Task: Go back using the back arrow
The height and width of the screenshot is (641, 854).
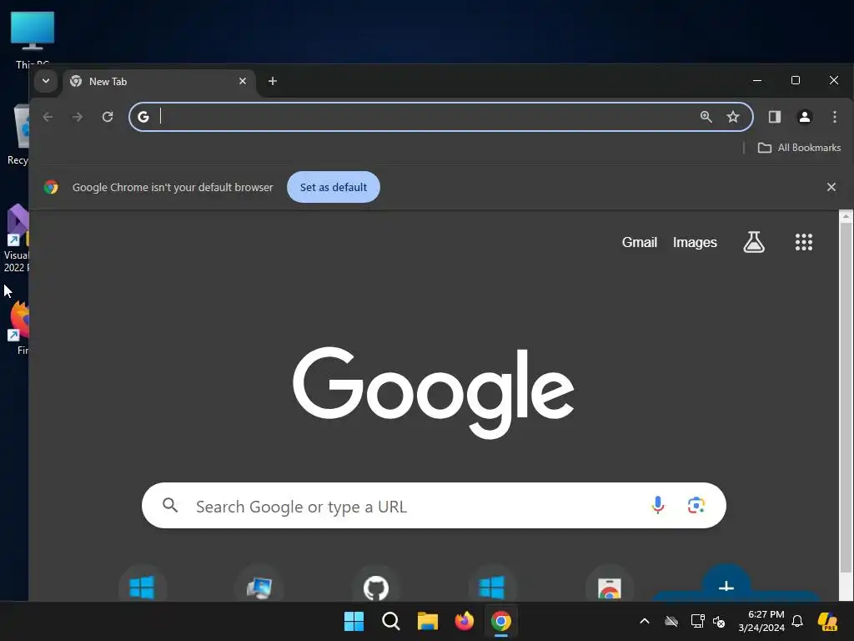Action: [x=48, y=117]
